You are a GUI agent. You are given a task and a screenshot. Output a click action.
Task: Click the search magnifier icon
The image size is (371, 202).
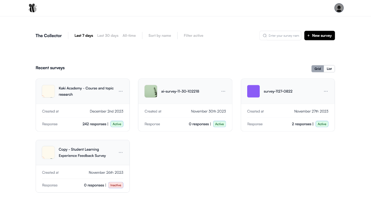click(265, 36)
